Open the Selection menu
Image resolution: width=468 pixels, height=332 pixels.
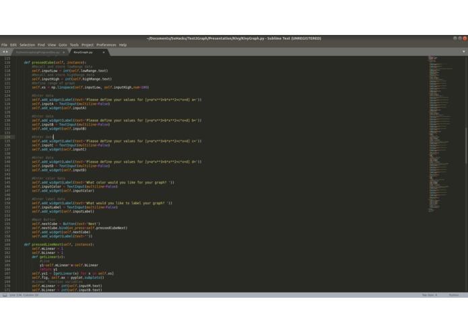click(x=27, y=45)
